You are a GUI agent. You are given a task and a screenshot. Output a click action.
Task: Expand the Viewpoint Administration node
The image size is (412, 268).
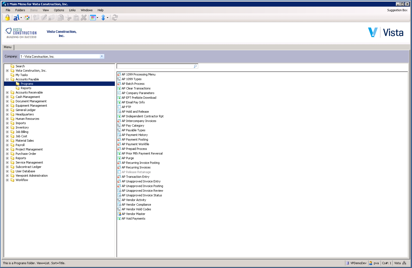click(x=7, y=176)
